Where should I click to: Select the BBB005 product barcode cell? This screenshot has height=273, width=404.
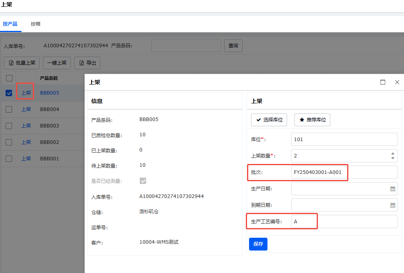pos(50,93)
